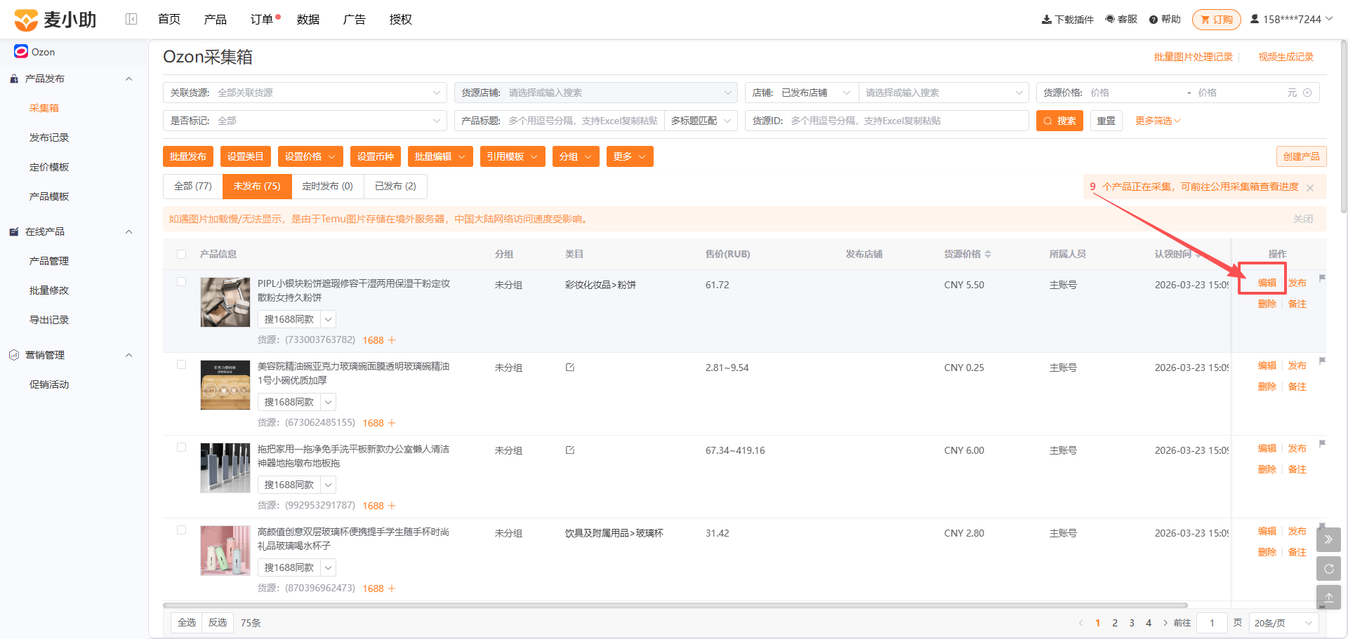Open 订单 in top navigation
This screenshot has width=1348, height=639.
point(262,19)
